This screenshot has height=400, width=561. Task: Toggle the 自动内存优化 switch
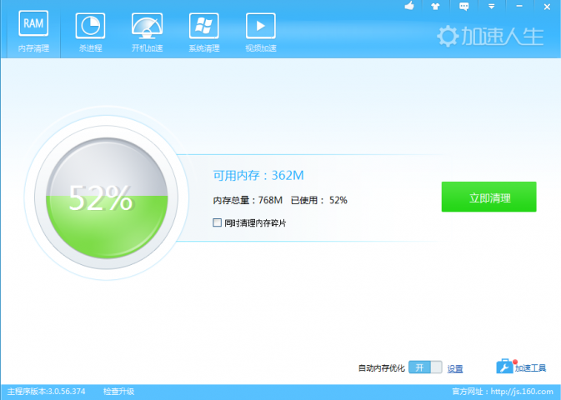tap(425, 367)
